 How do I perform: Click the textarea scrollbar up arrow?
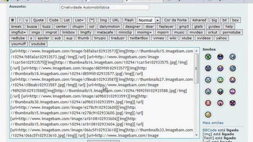pyautogui.click(x=196, y=51)
